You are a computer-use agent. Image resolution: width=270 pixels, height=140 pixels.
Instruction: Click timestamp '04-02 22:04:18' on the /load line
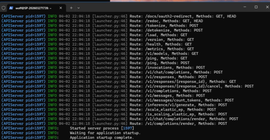[x=74, y=35]
